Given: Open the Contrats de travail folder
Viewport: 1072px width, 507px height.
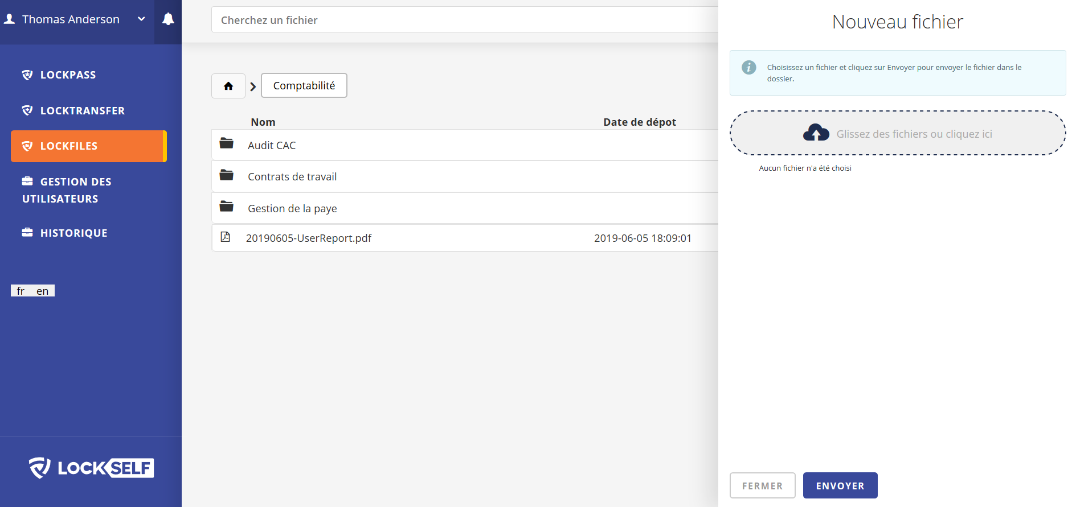Looking at the screenshot, I should pyautogui.click(x=464, y=176).
